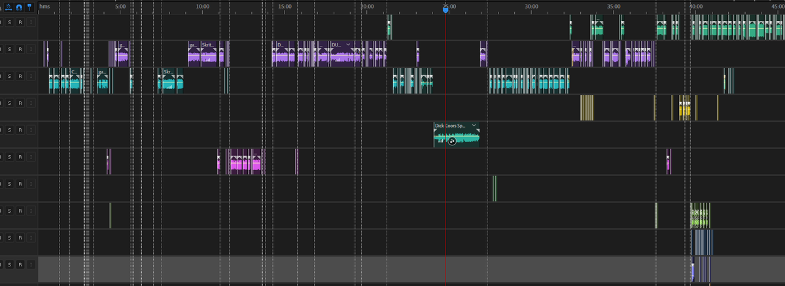785x286 pixels.
Task: Arm record on the magenta clips track
Action: coord(20,156)
